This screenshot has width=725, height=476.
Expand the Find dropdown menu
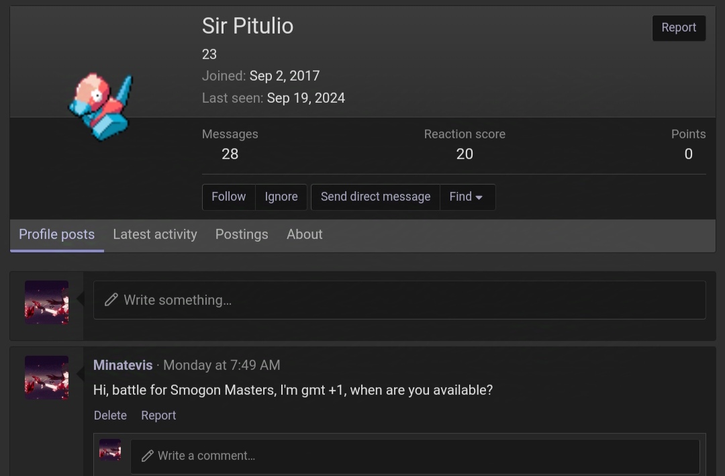[467, 197]
